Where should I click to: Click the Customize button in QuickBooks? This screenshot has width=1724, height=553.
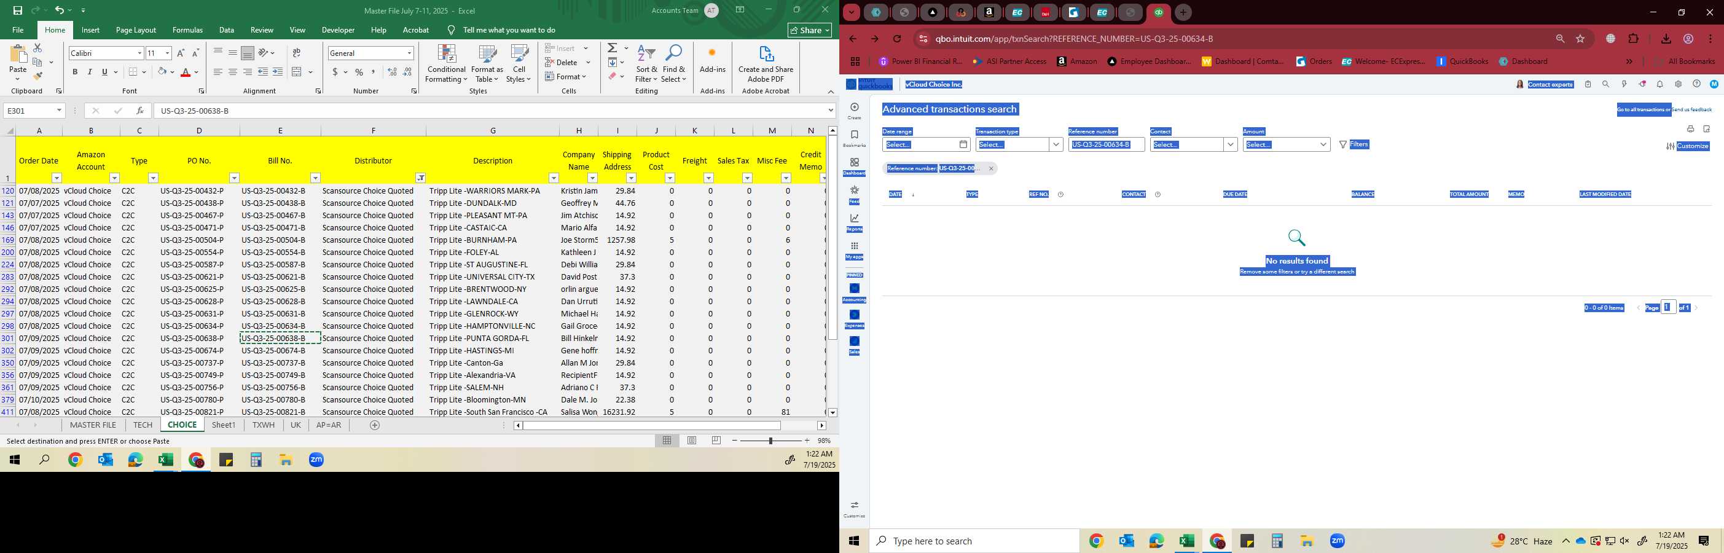pos(1687,146)
